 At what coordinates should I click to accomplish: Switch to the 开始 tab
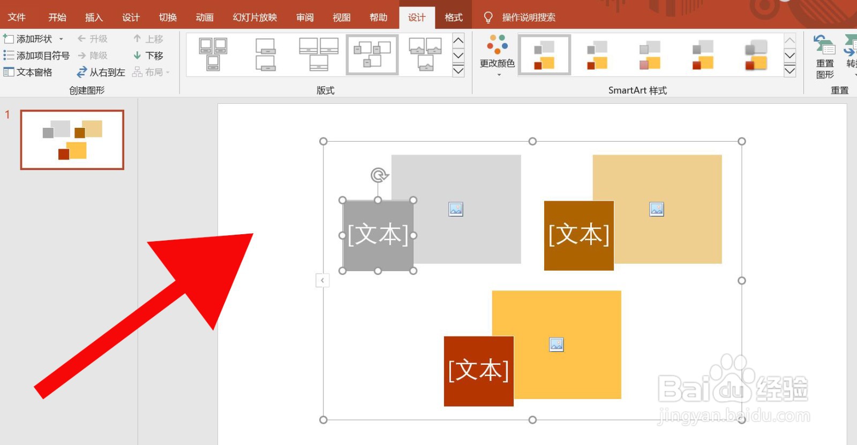pos(57,17)
